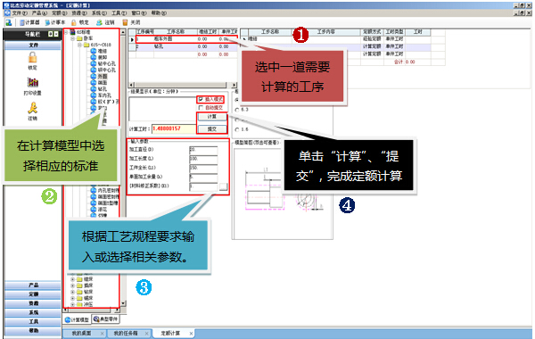
Task: Open 打印设置 from navigation sidebar
Action: point(33,86)
